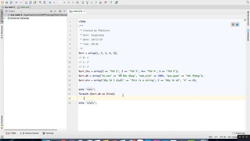
Task: Click the my-web-2 breadcrumb in the navigation bar
Action: coord(8,7)
